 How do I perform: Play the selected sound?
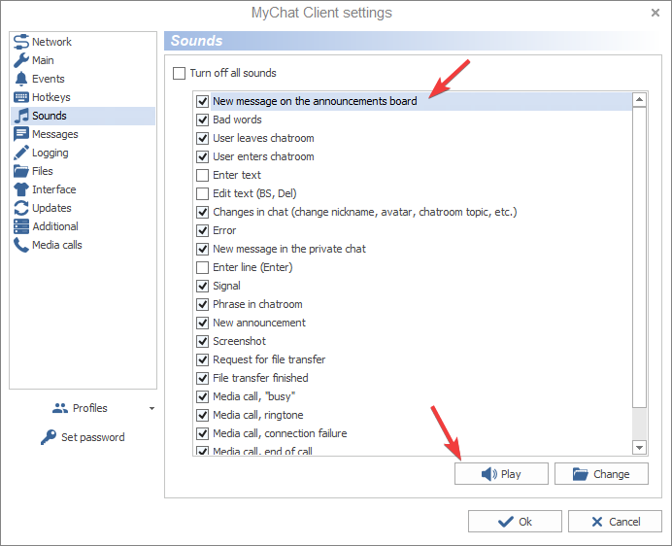[x=501, y=474]
